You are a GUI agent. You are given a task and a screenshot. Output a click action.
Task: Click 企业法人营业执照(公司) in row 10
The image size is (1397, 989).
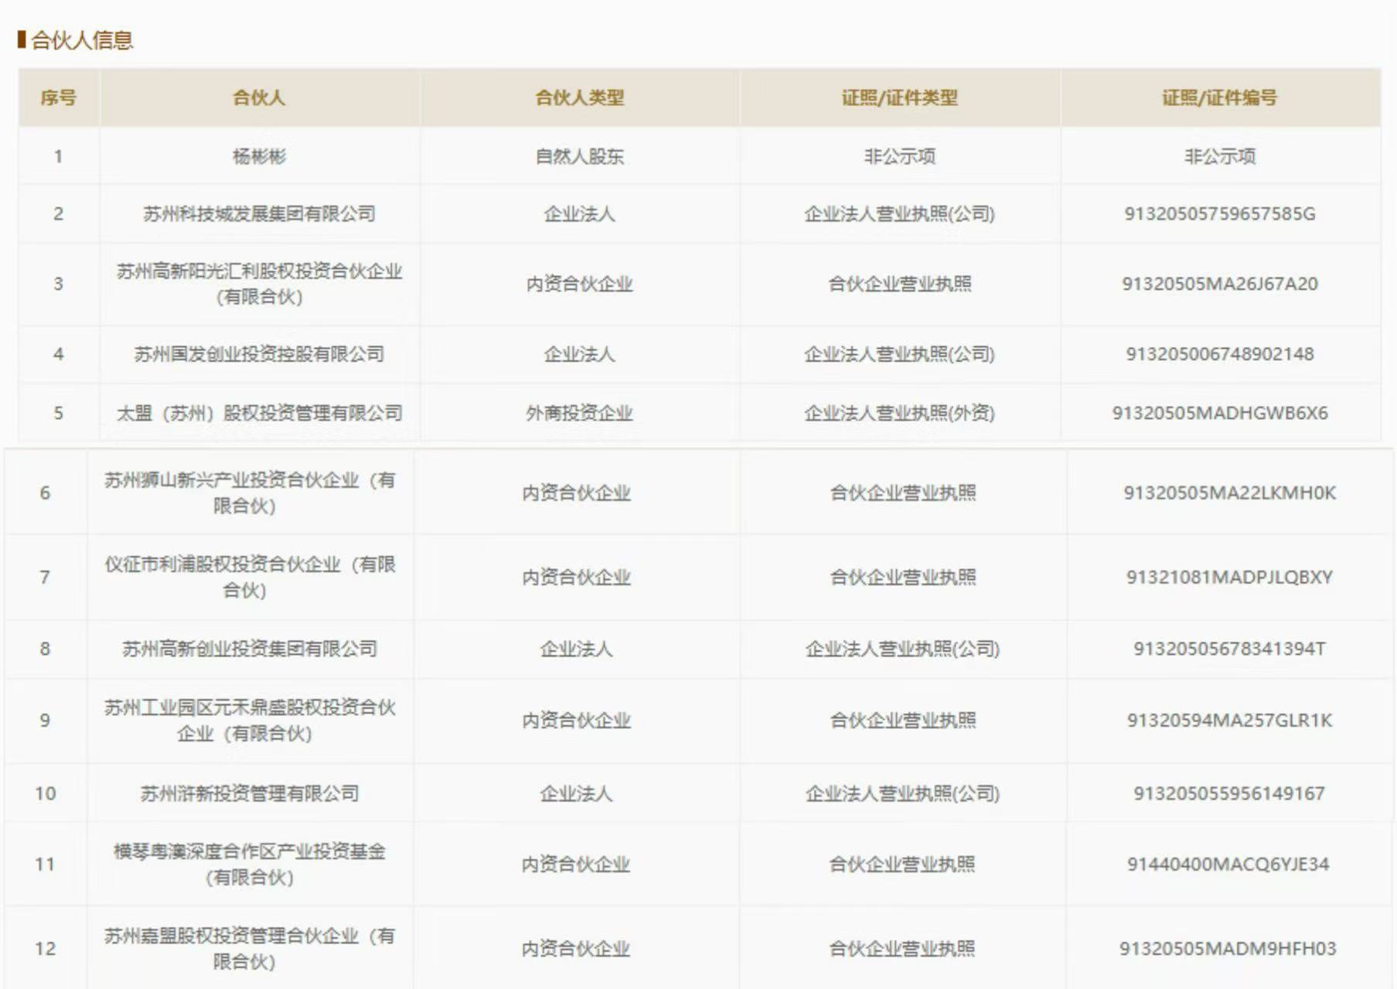[x=902, y=793]
